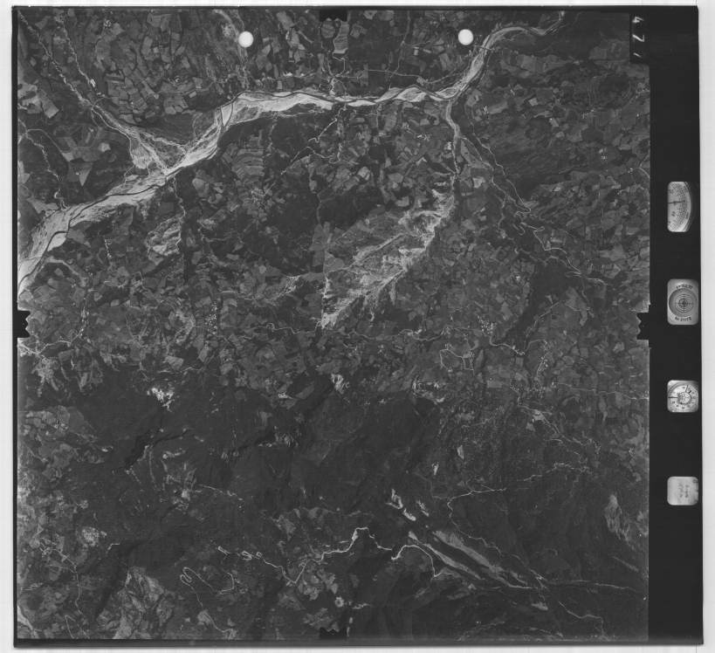The width and height of the screenshot is (715, 653).
Task: Click the top center fiducial notch
Action: point(333,15)
